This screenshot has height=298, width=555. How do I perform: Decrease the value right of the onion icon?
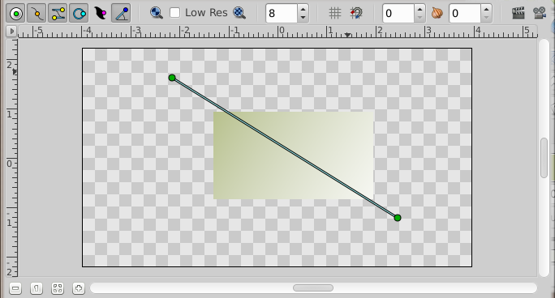coord(486,18)
